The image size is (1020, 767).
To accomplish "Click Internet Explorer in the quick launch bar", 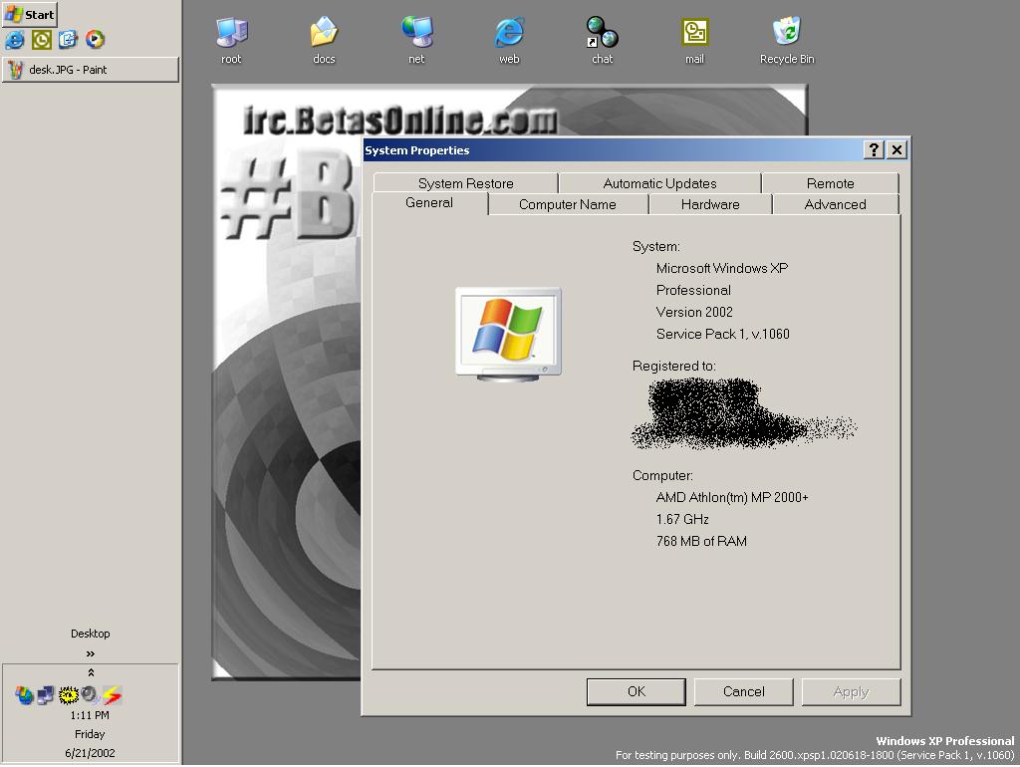I will click(15, 40).
